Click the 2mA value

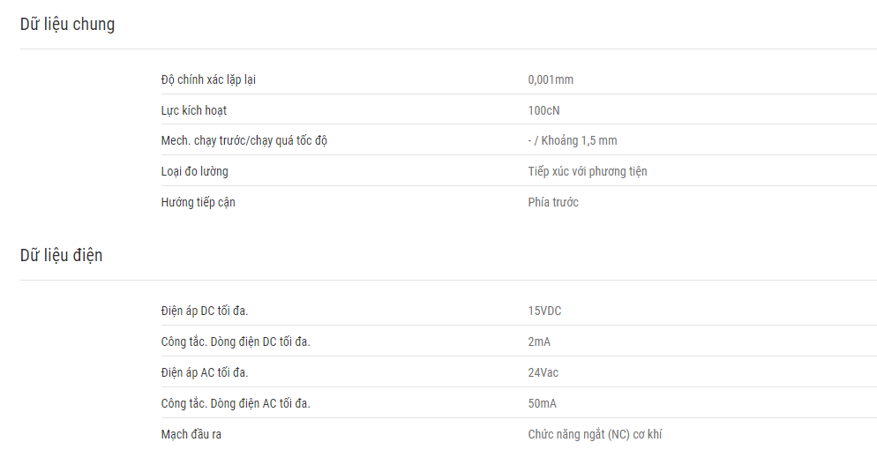click(539, 341)
